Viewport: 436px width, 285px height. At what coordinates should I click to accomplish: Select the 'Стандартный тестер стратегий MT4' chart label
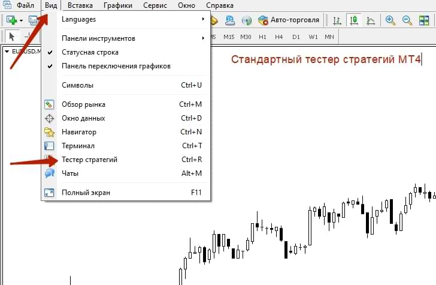326,59
